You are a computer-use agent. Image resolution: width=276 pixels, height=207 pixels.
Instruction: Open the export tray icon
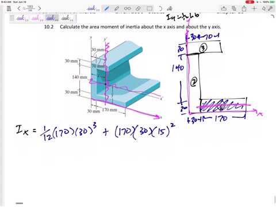pos(224,9)
